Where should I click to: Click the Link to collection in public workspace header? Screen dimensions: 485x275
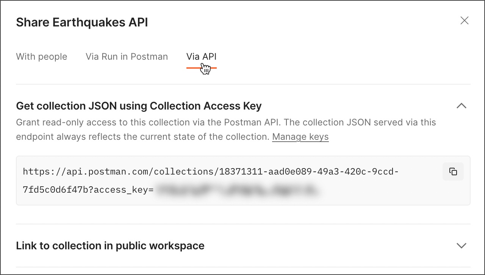tap(110, 246)
